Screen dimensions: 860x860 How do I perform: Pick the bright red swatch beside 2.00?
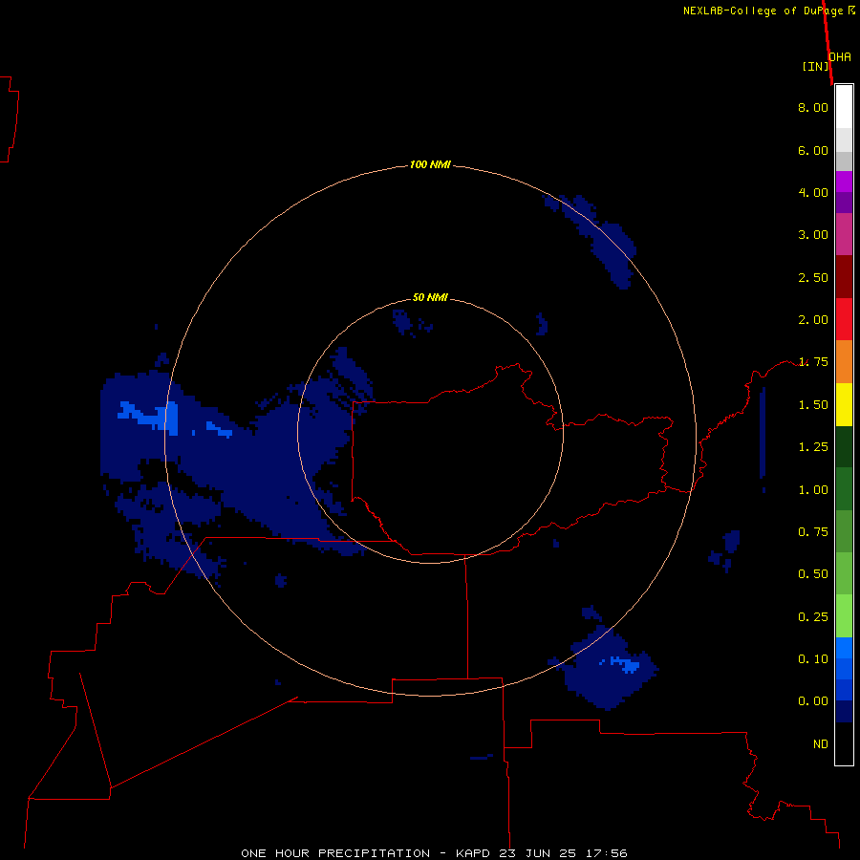[x=844, y=319]
